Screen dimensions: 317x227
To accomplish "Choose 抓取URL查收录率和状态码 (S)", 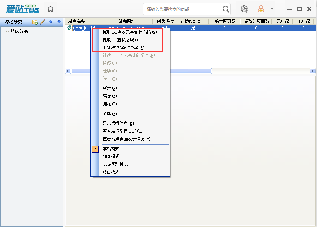I will [x=130, y=32].
